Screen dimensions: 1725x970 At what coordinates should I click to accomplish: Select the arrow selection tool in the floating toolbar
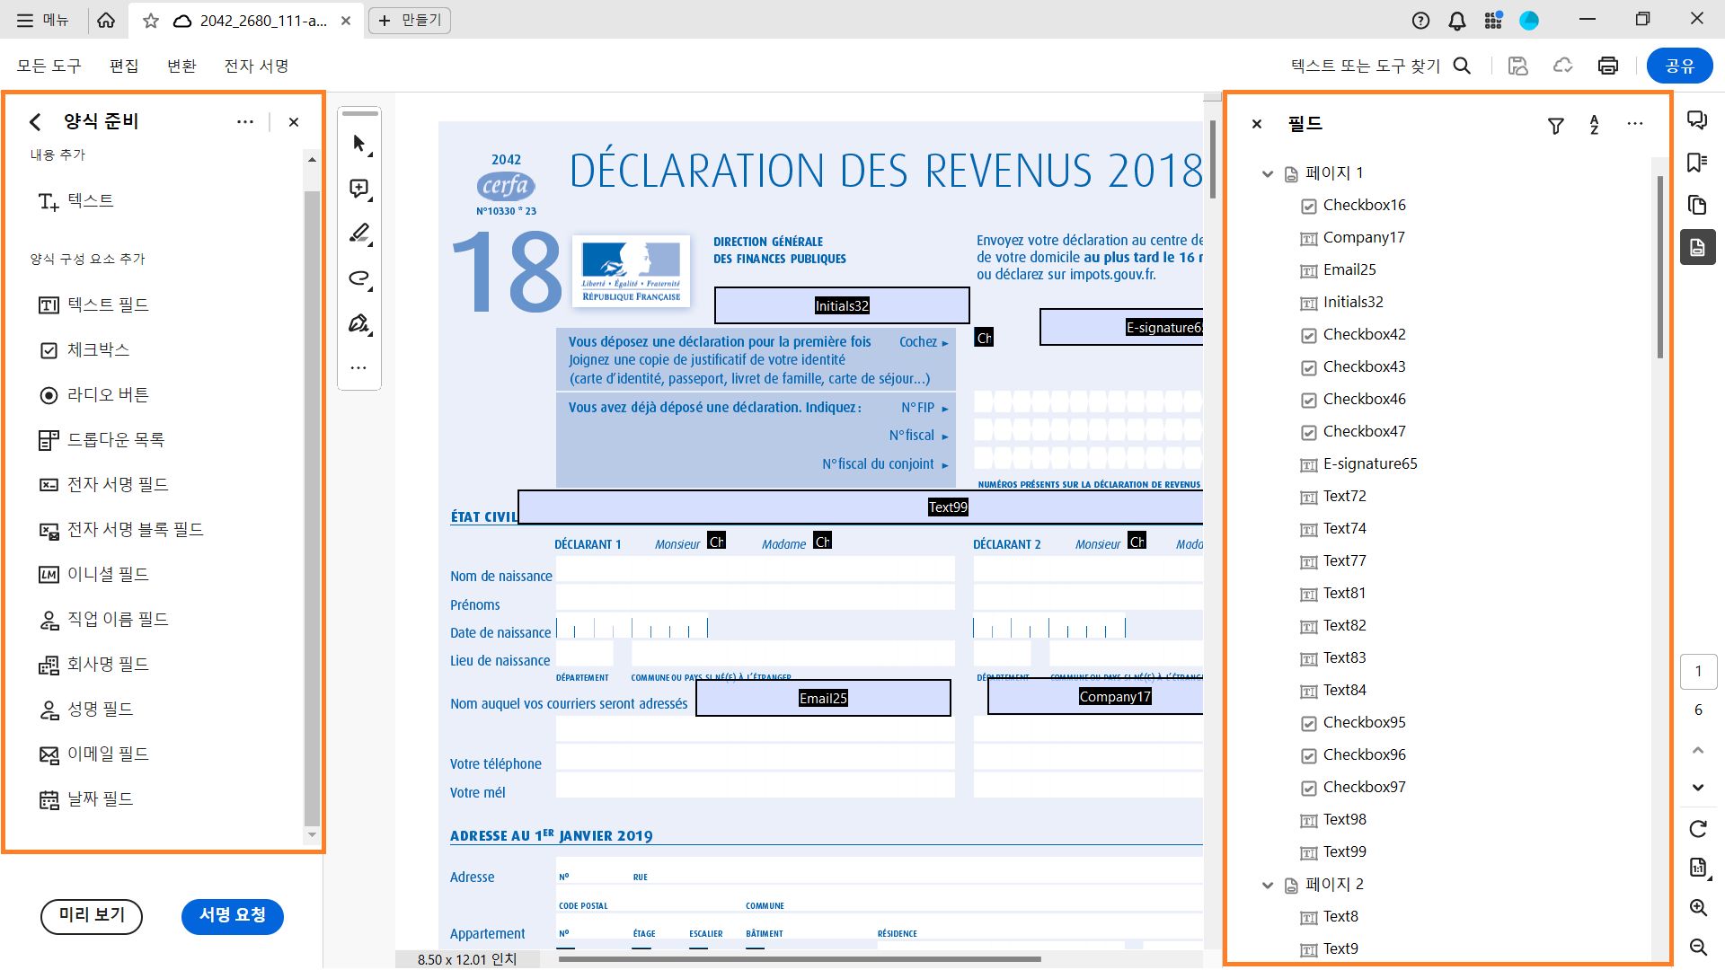[359, 144]
